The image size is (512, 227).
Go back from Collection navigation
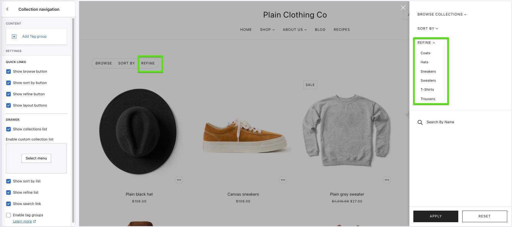pos(7,9)
